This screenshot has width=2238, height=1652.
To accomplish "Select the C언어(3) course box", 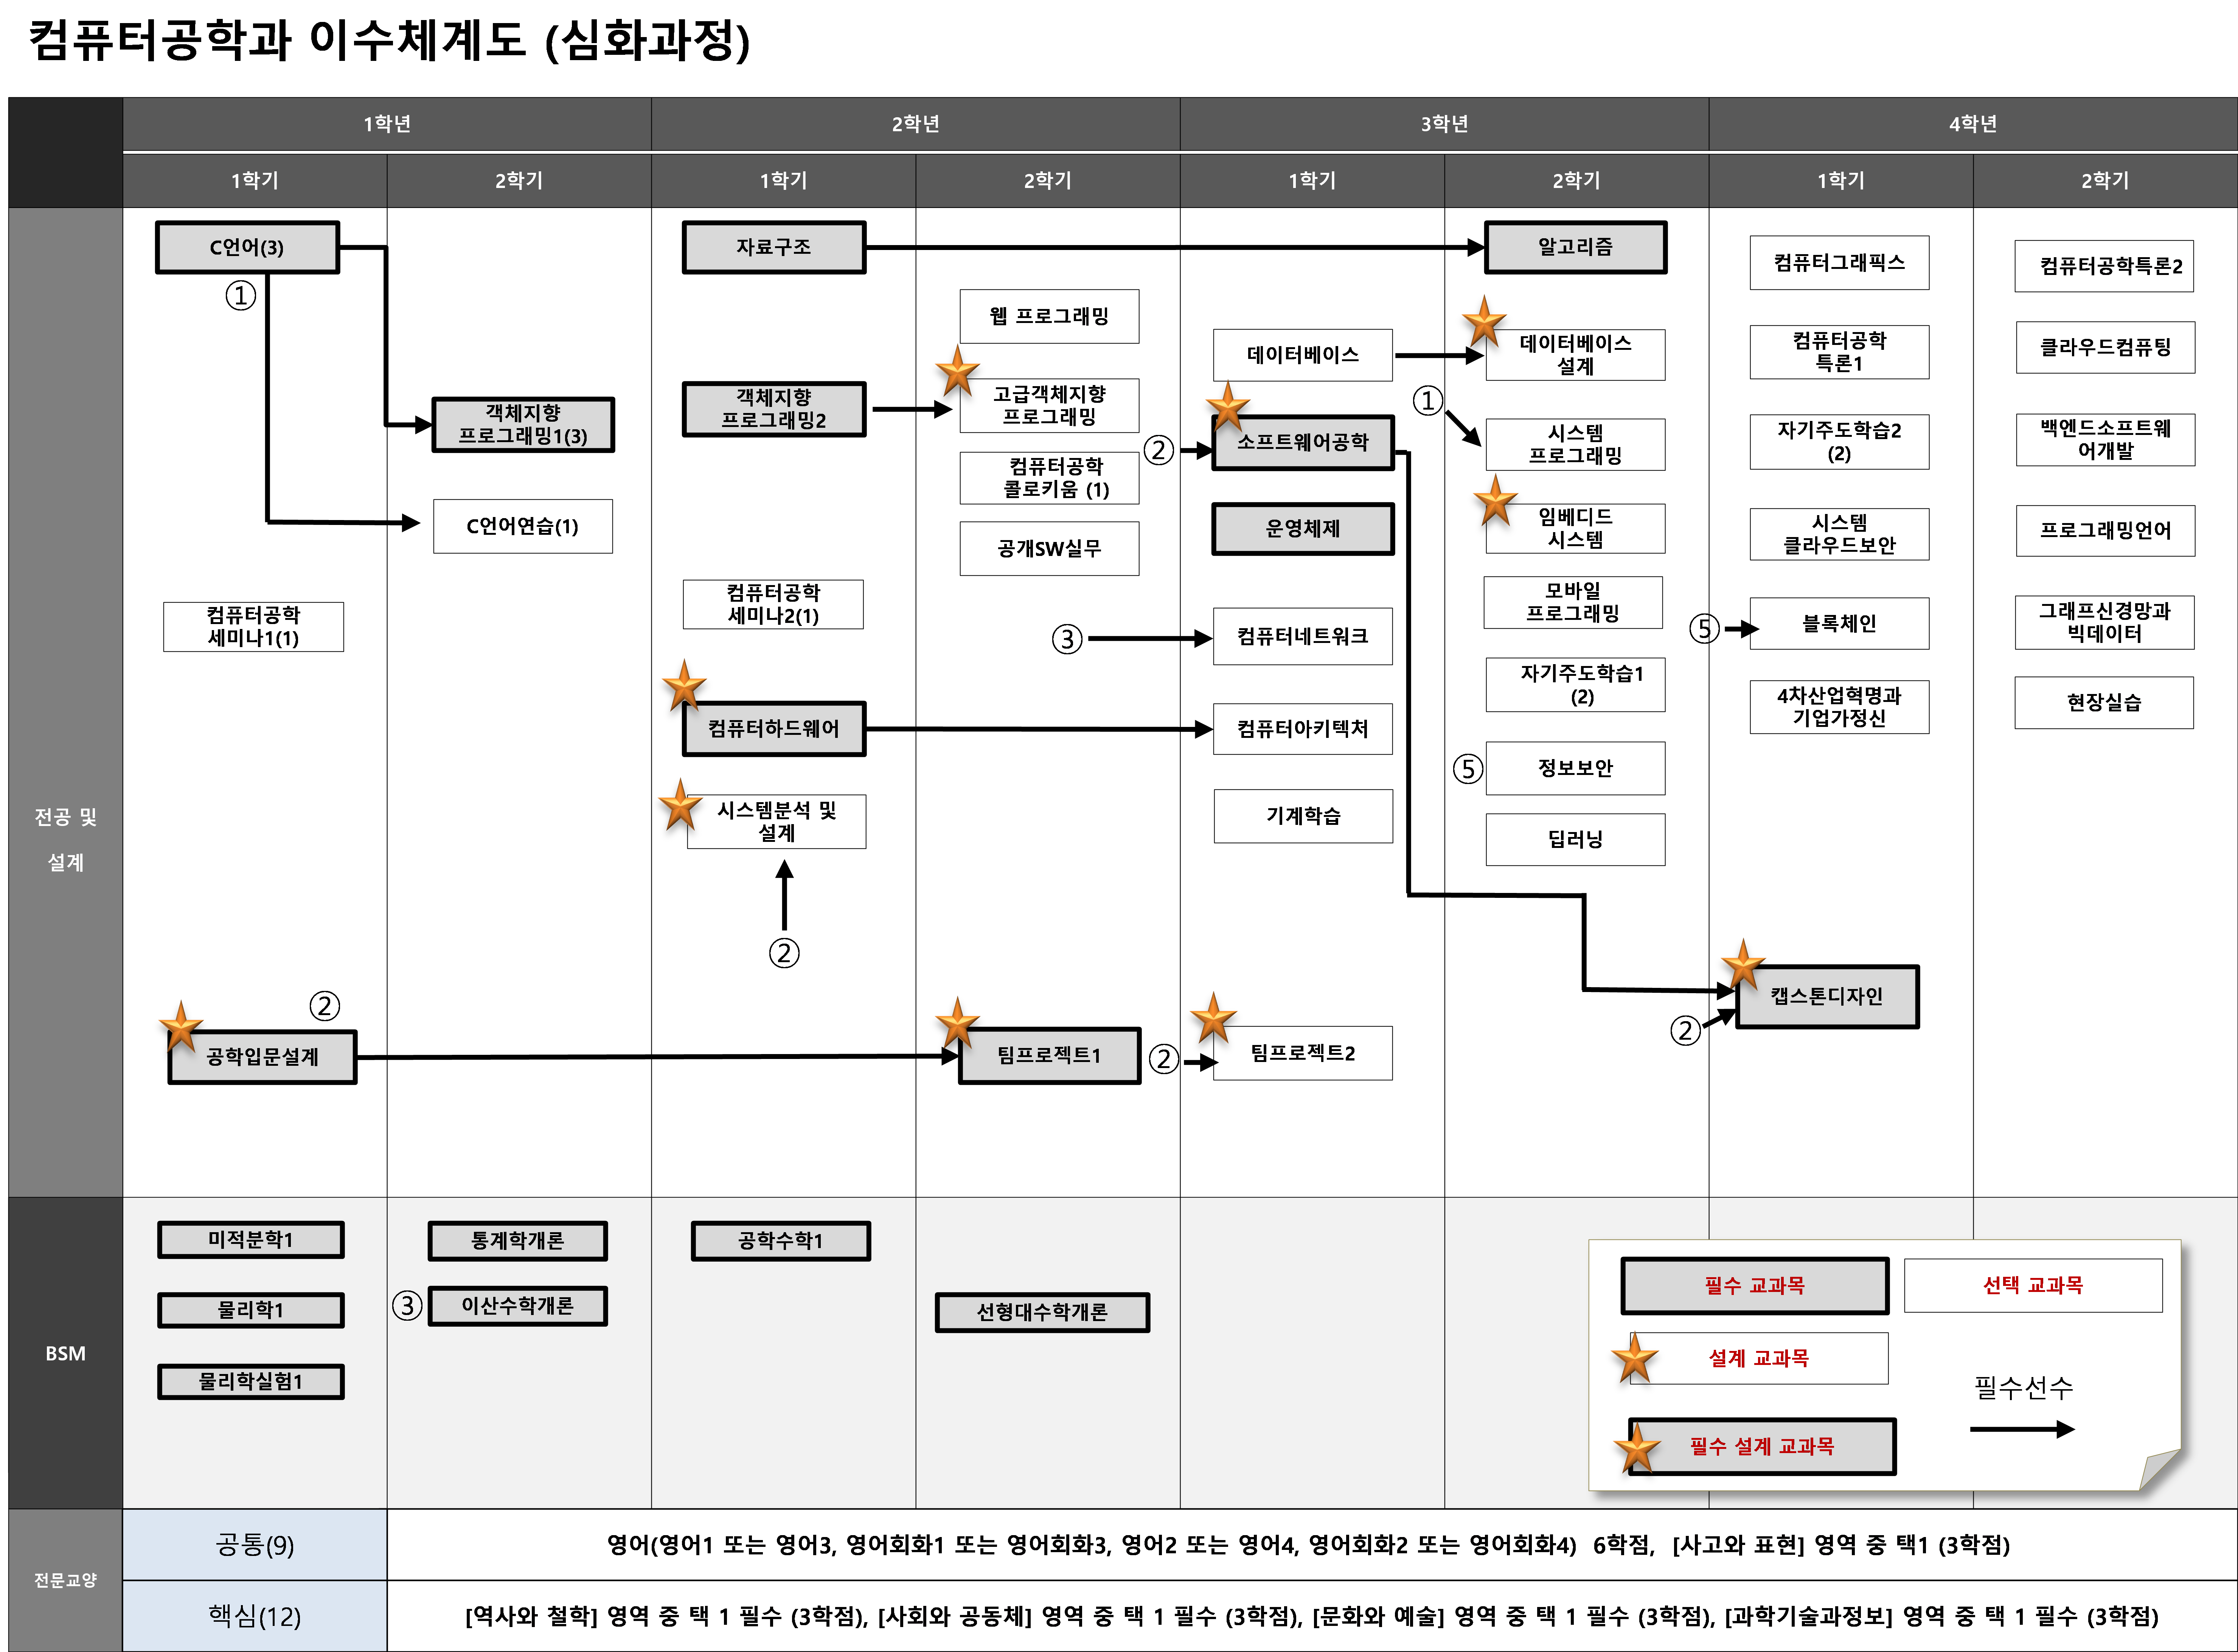I will pyautogui.click(x=247, y=247).
